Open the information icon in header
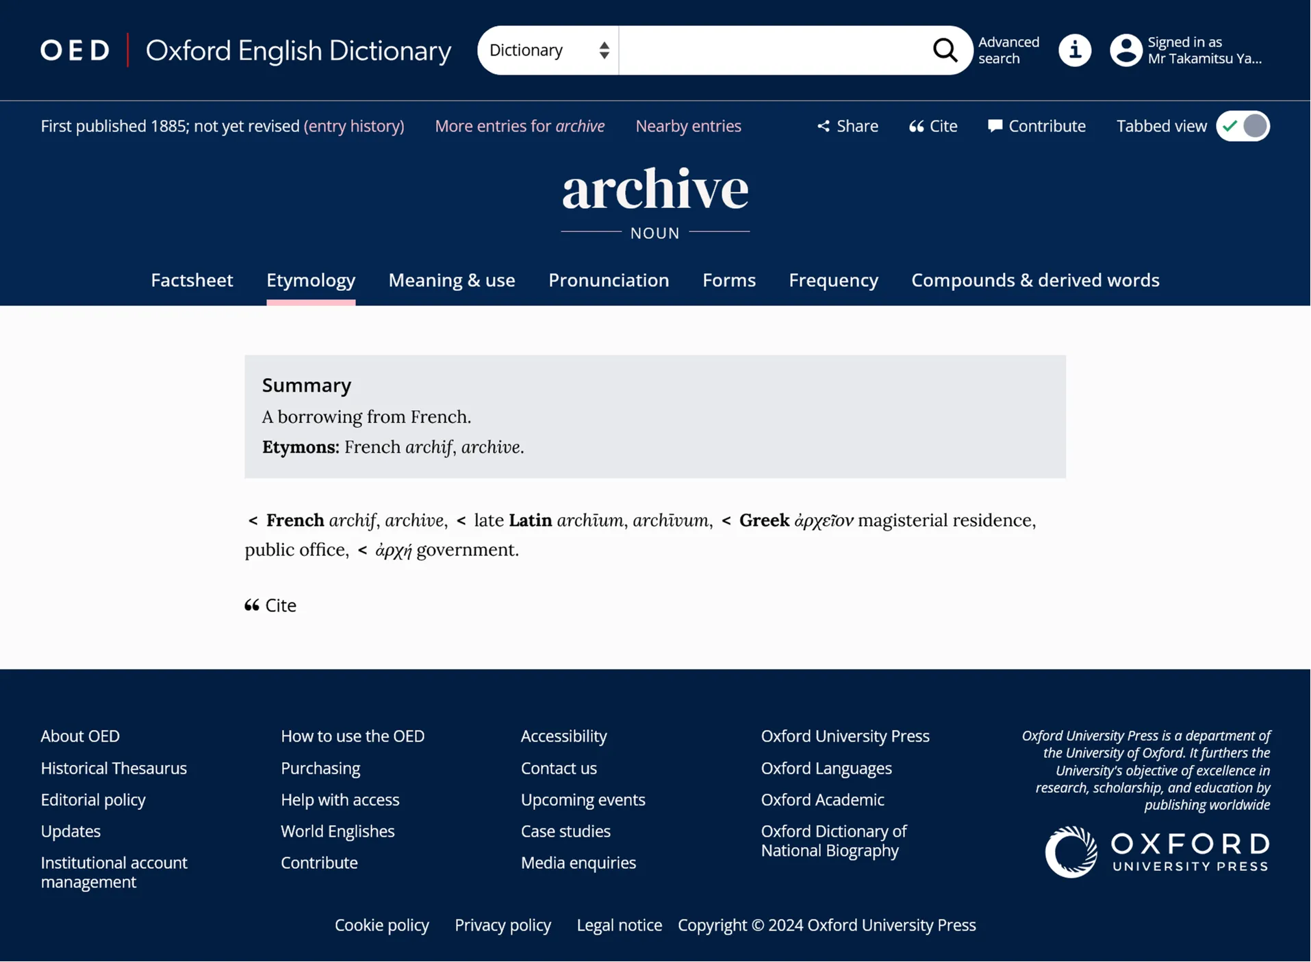1311x962 pixels. [1074, 50]
